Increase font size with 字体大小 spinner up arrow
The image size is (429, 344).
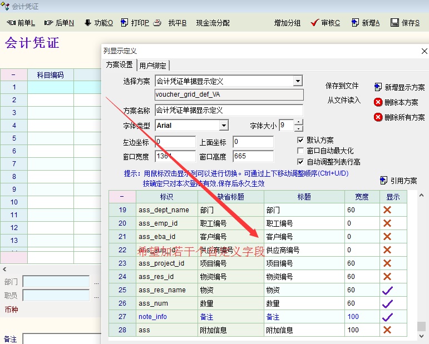tap(299, 123)
